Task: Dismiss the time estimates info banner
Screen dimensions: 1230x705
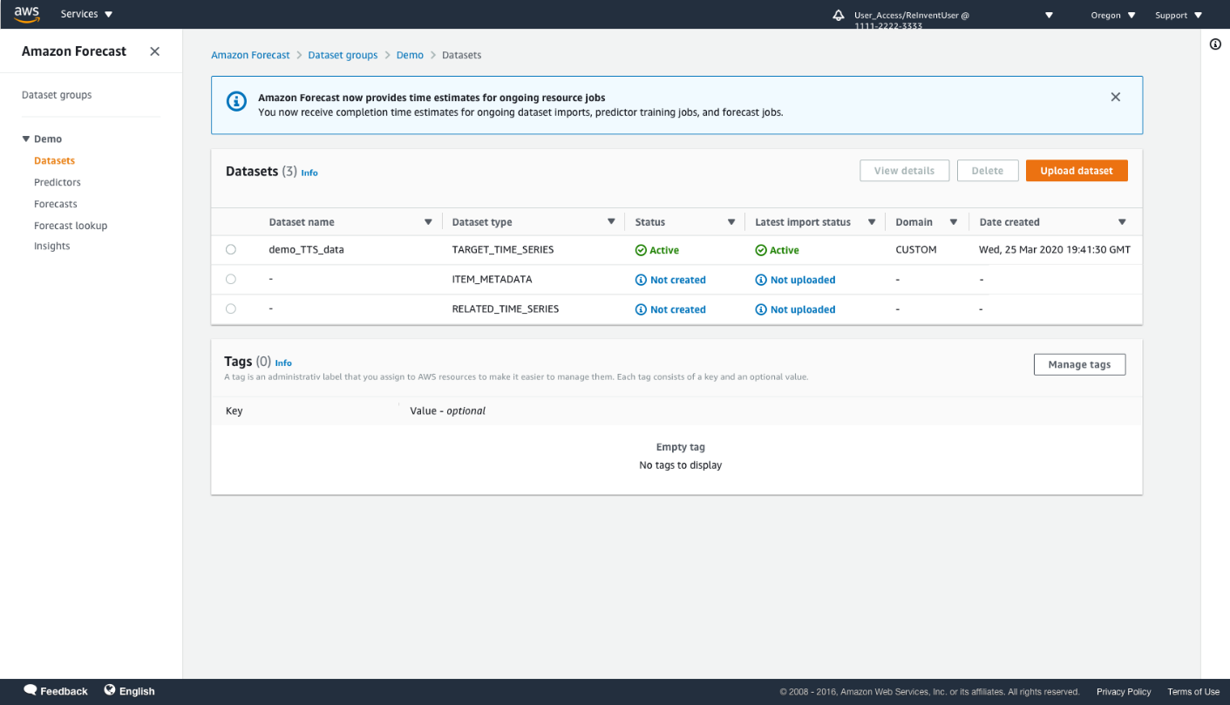Action: tap(1116, 97)
